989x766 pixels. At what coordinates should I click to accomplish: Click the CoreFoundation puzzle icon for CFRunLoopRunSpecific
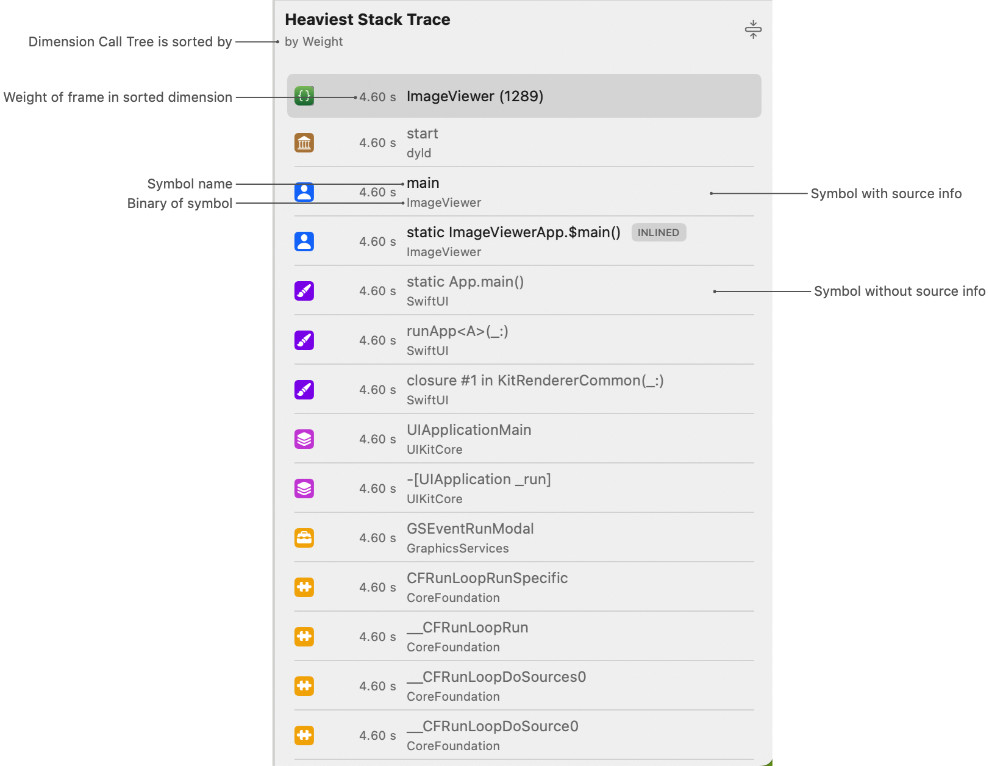[304, 587]
